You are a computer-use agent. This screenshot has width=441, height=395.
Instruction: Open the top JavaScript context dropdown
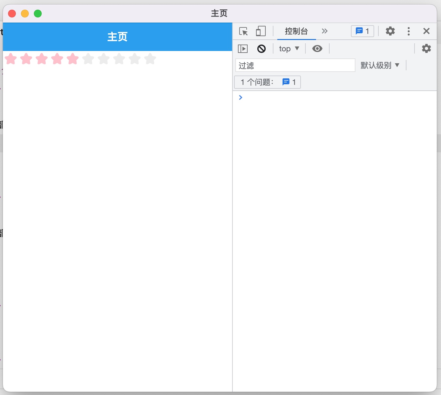tap(289, 49)
